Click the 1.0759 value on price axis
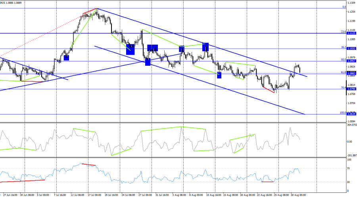 [351, 94]
